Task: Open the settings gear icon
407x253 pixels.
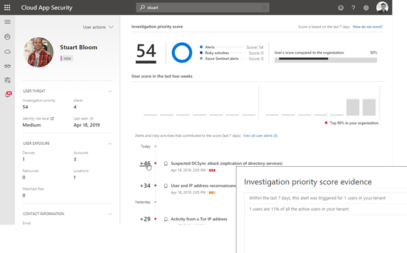Action: tap(366, 8)
